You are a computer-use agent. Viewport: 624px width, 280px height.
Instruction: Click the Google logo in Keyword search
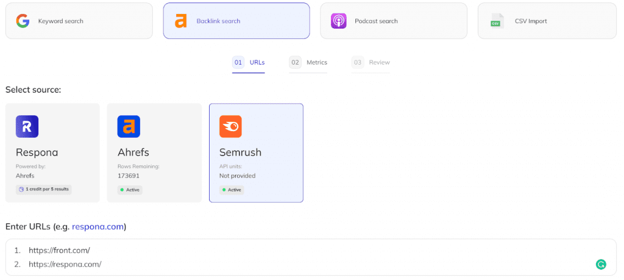23,21
